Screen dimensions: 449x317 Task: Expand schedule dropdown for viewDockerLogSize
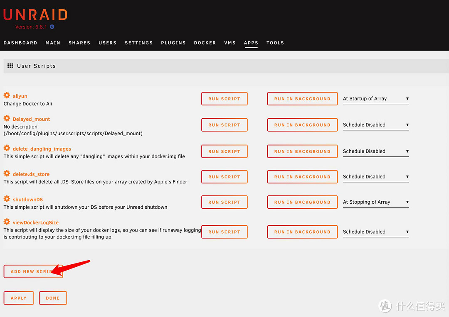(x=376, y=232)
